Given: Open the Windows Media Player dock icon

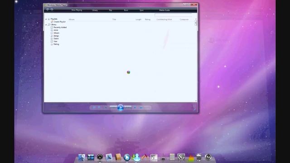Looking at the screenshot, I should click(x=127, y=157).
